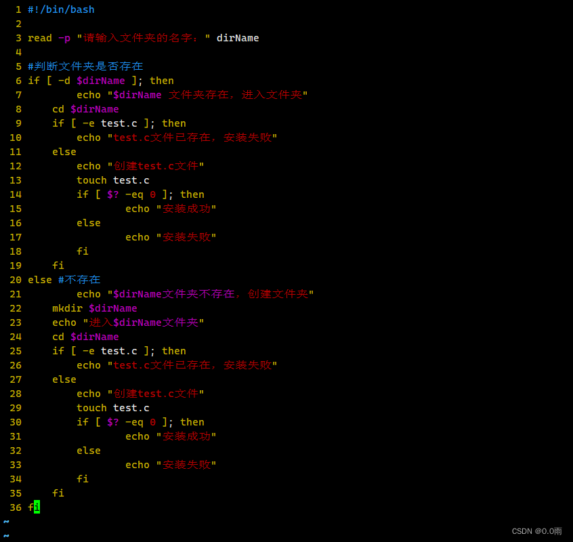Click 'touch' command on line 29
The height and width of the screenshot is (542, 573).
pyautogui.click(x=91, y=408)
